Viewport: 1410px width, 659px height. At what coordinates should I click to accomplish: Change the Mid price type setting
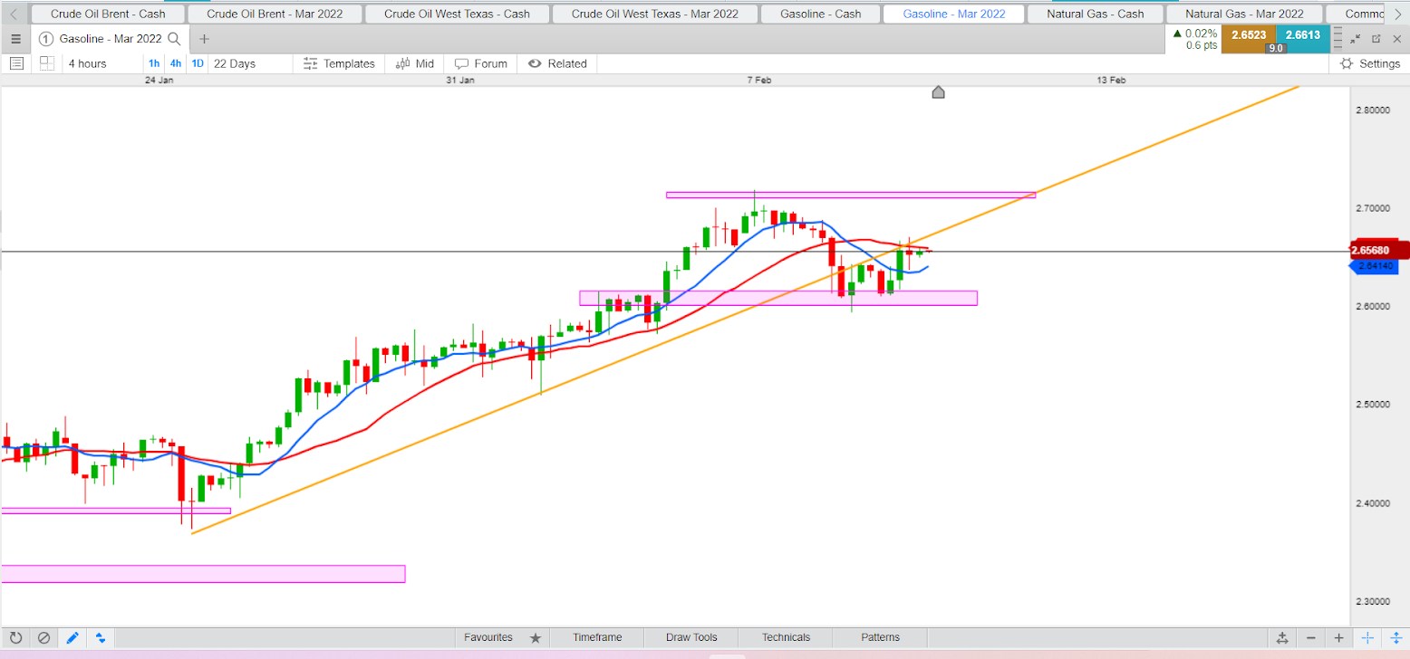pyautogui.click(x=415, y=63)
